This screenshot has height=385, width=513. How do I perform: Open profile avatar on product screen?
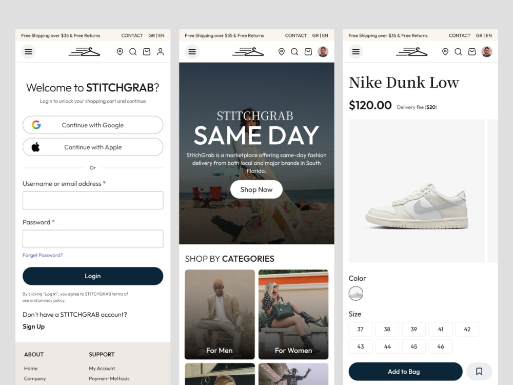pyautogui.click(x=486, y=52)
